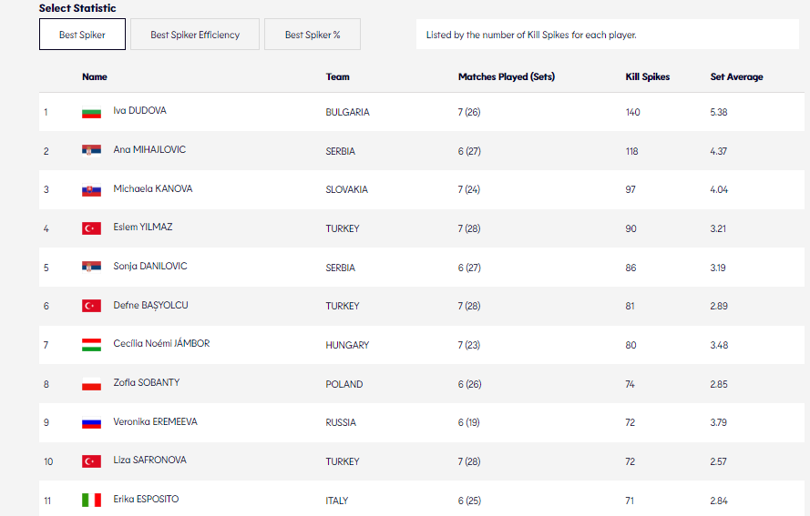Click Poland flag next to Zofia Sobanty
The height and width of the screenshot is (516, 810).
(91, 384)
